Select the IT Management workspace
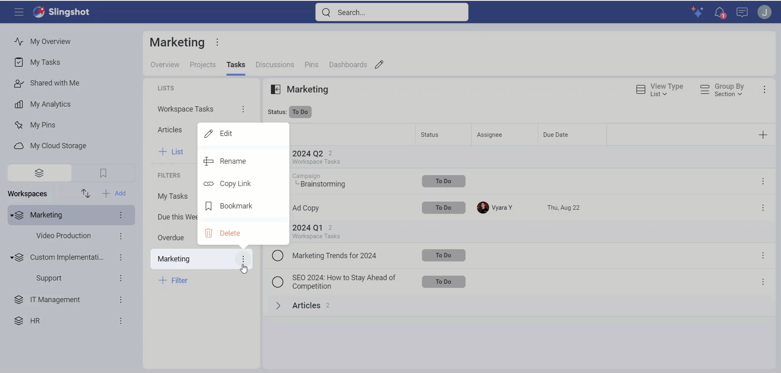The width and height of the screenshot is (781, 373). click(x=55, y=300)
